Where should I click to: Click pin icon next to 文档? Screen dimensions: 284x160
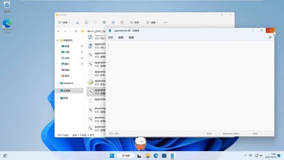82,58
